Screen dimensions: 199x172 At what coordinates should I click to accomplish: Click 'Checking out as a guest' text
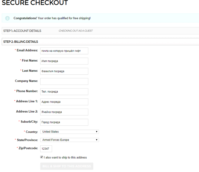pyautogui.click(x=76, y=31)
